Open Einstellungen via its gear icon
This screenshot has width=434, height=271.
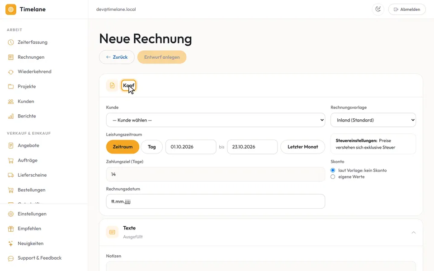pyautogui.click(x=11, y=214)
